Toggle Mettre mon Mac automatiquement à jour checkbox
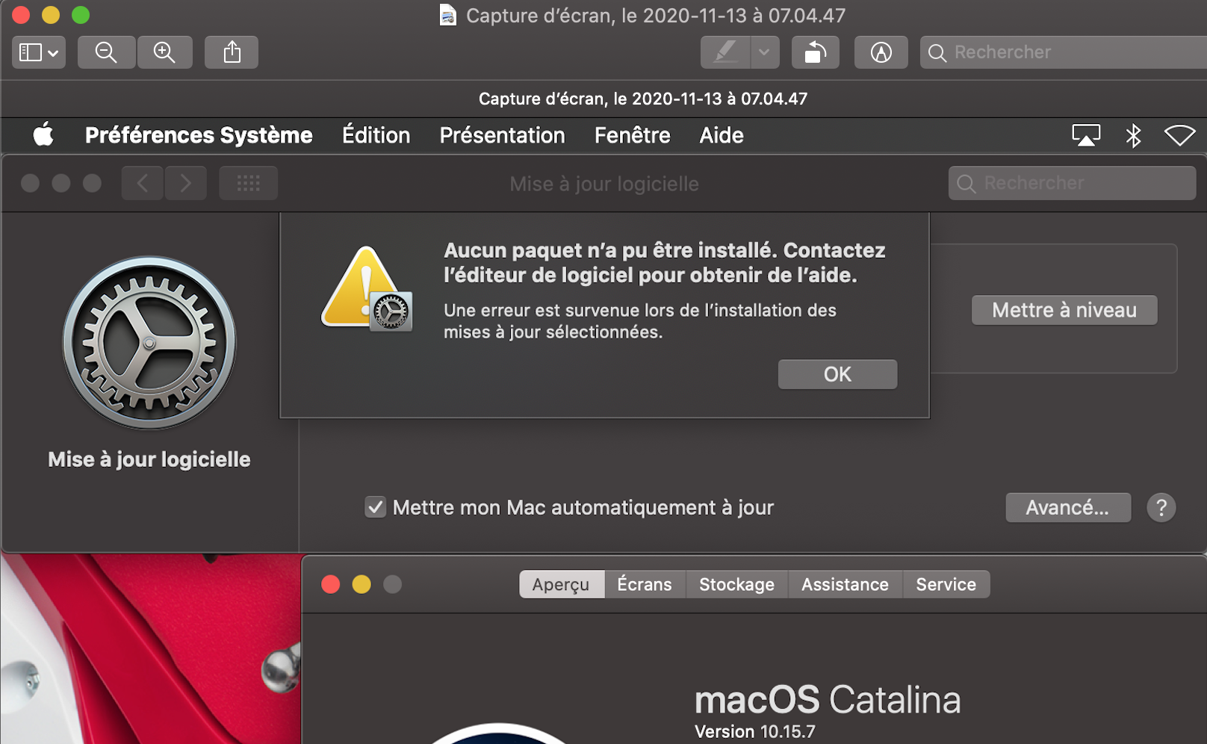The height and width of the screenshot is (744, 1207). pyautogui.click(x=375, y=507)
